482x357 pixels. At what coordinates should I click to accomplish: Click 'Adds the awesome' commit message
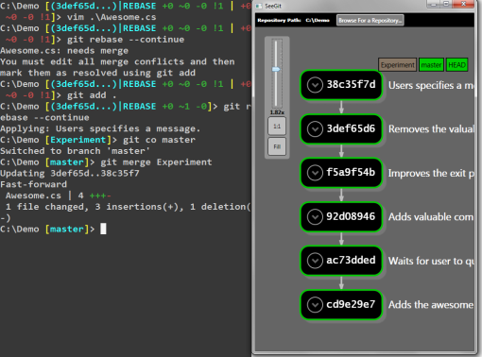431,305
